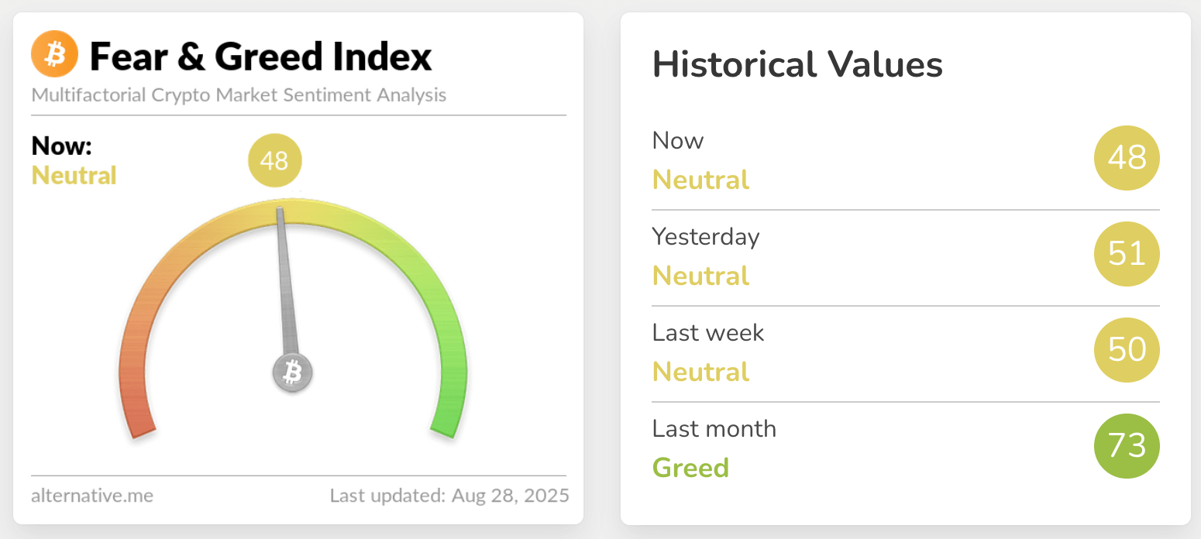Click the Neutral status under Now: in gauge card

(74, 176)
